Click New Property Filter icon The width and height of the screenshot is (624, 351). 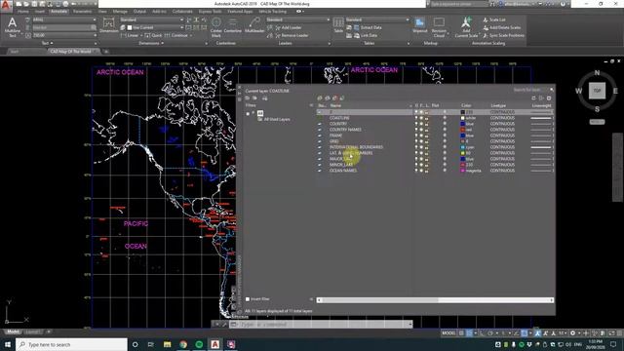click(247, 97)
